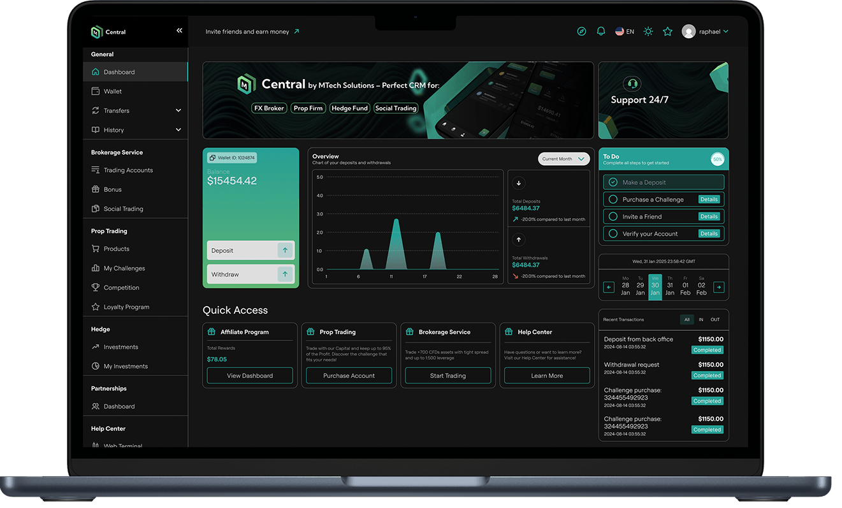Click the Total Deposits down-arrow icon
The width and height of the screenshot is (842, 508).
click(x=519, y=183)
